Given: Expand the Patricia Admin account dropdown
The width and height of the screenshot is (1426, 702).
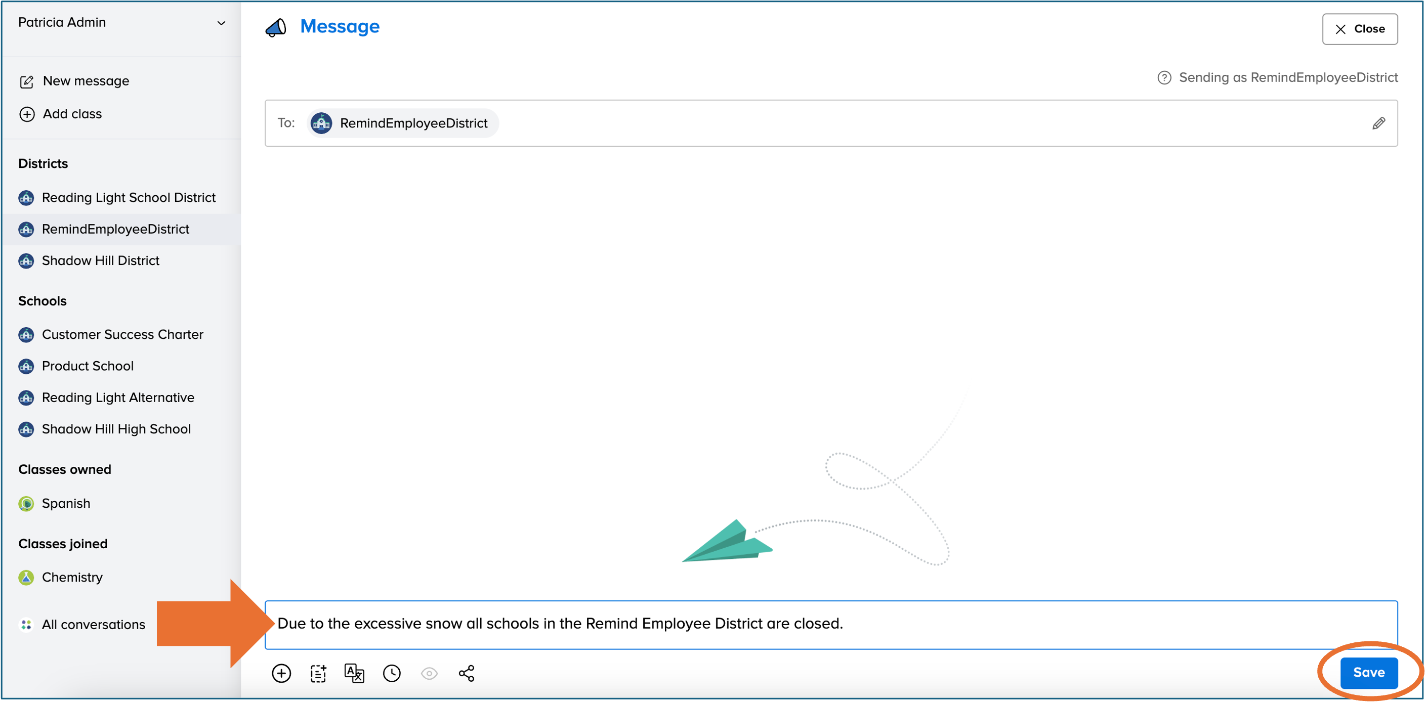Looking at the screenshot, I should click(221, 23).
